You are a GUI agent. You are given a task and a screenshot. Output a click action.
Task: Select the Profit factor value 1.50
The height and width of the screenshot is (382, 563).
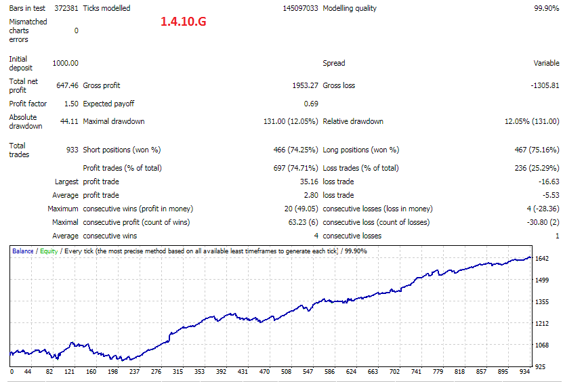(71, 104)
